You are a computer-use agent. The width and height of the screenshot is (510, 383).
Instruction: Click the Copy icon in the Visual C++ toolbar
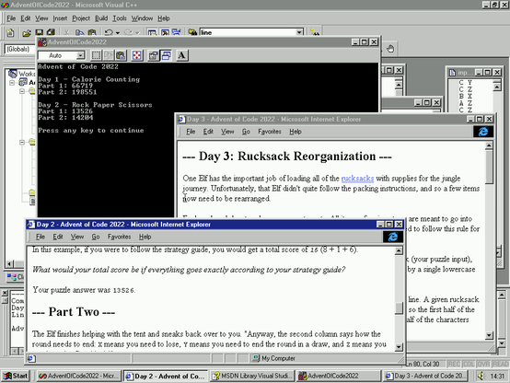point(79,32)
